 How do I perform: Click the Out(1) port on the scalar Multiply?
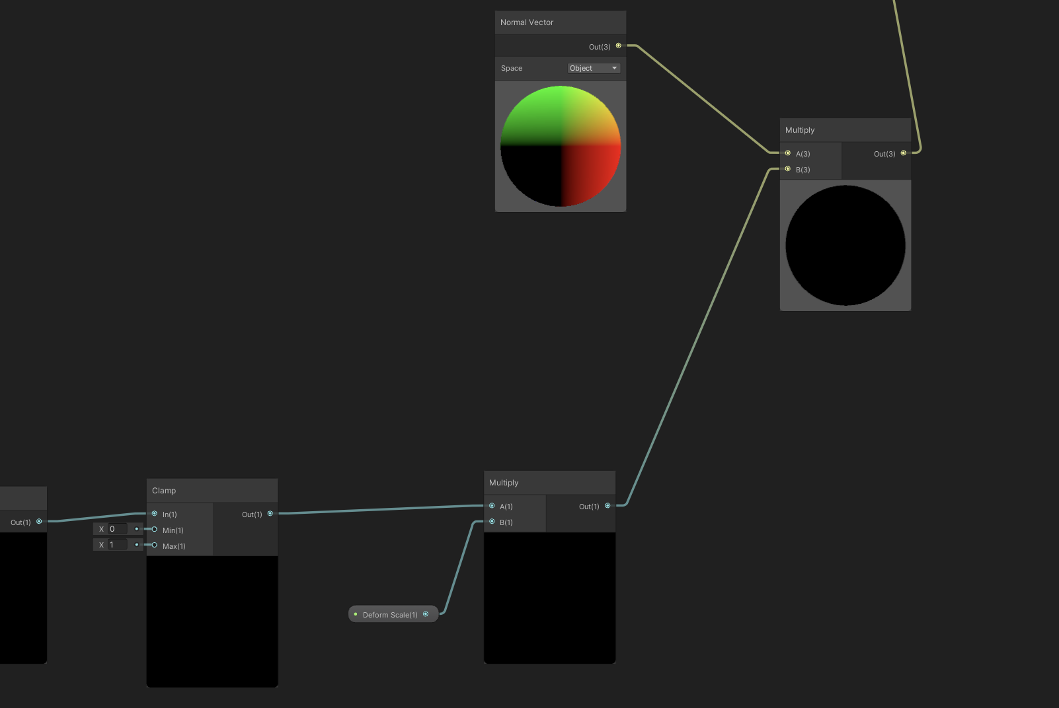608,506
